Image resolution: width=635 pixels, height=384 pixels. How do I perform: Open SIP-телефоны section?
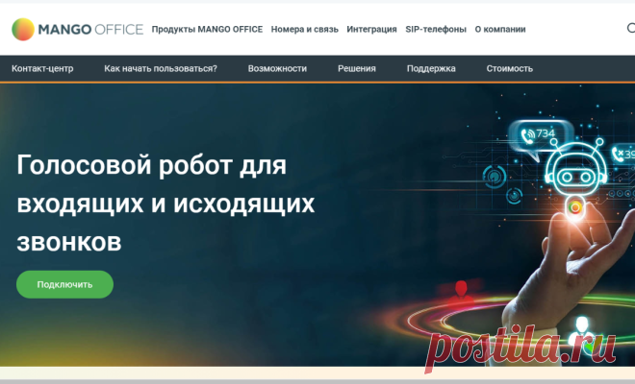pyautogui.click(x=436, y=29)
